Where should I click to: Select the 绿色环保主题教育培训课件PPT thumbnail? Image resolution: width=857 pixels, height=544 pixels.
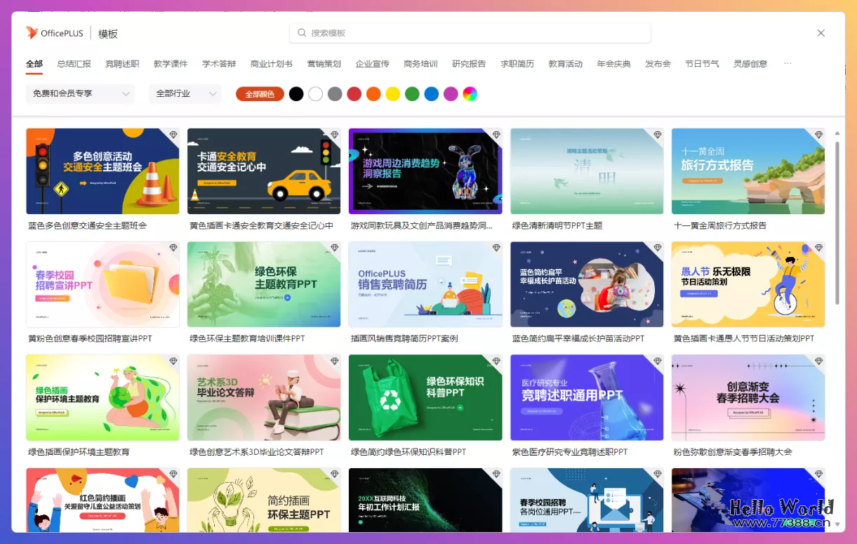coord(264,284)
